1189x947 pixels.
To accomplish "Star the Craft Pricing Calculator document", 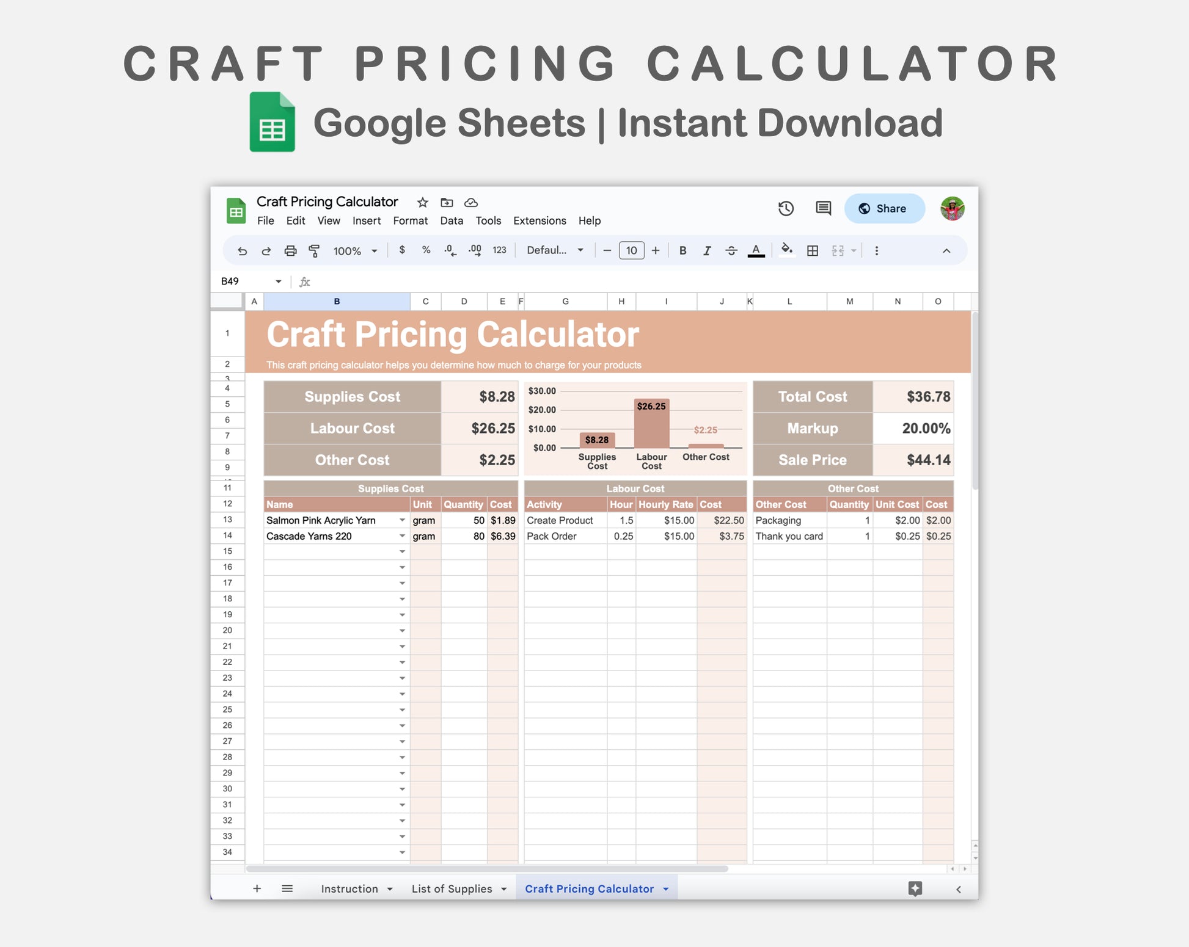I will click(x=422, y=203).
